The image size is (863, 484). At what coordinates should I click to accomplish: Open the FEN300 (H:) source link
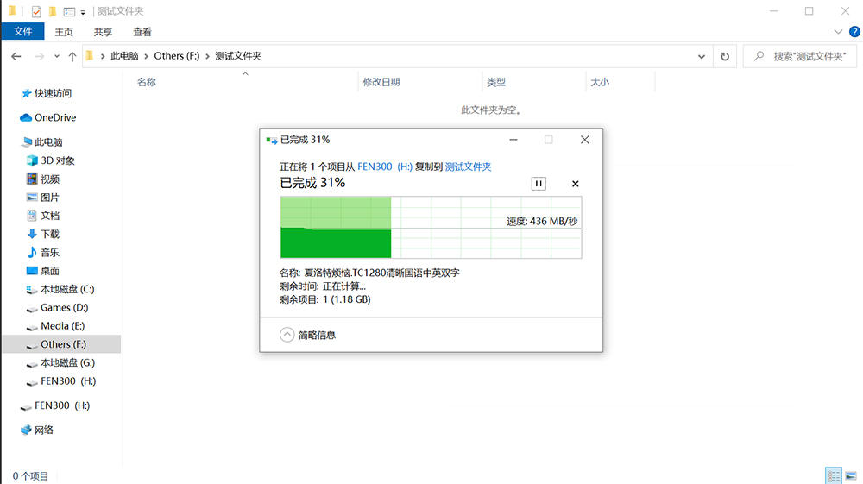[x=385, y=167]
